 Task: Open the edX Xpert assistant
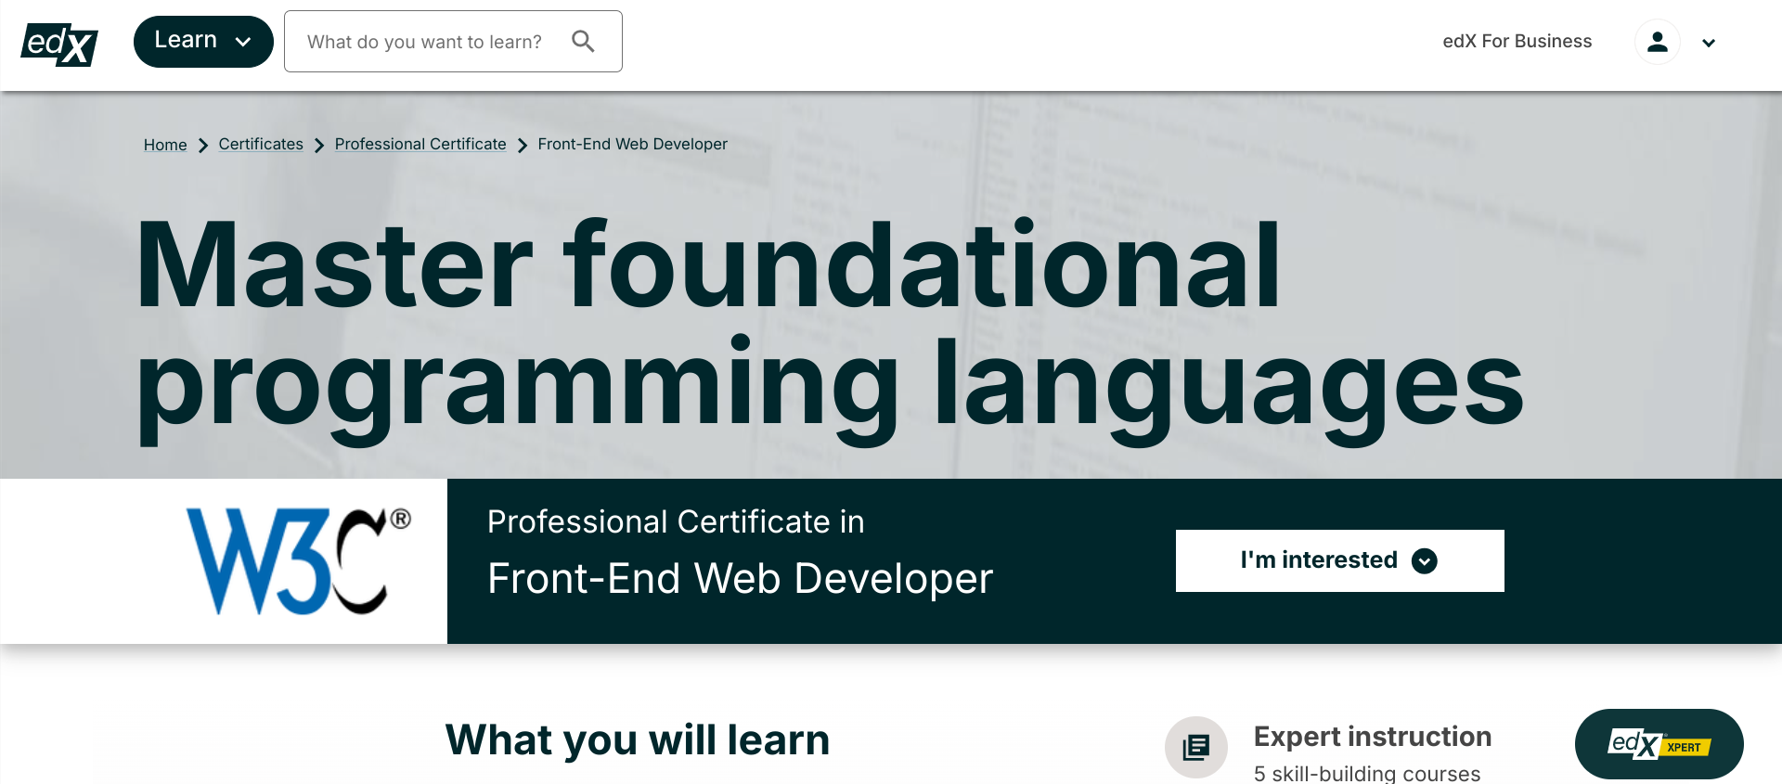click(1659, 744)
